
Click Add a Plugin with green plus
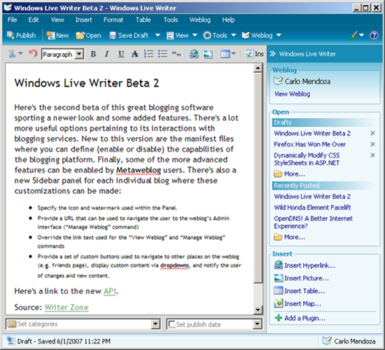point(300,318)
